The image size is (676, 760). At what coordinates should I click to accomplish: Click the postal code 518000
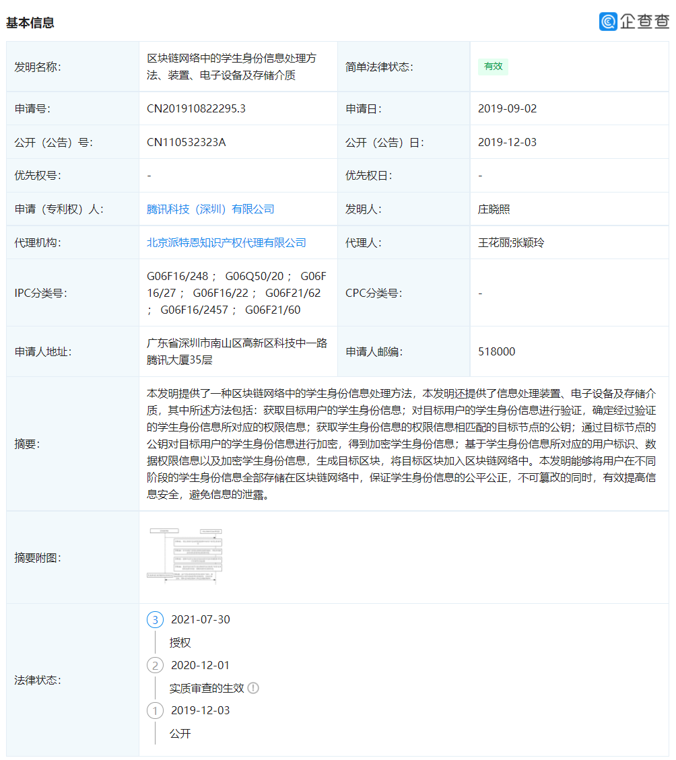494,351
